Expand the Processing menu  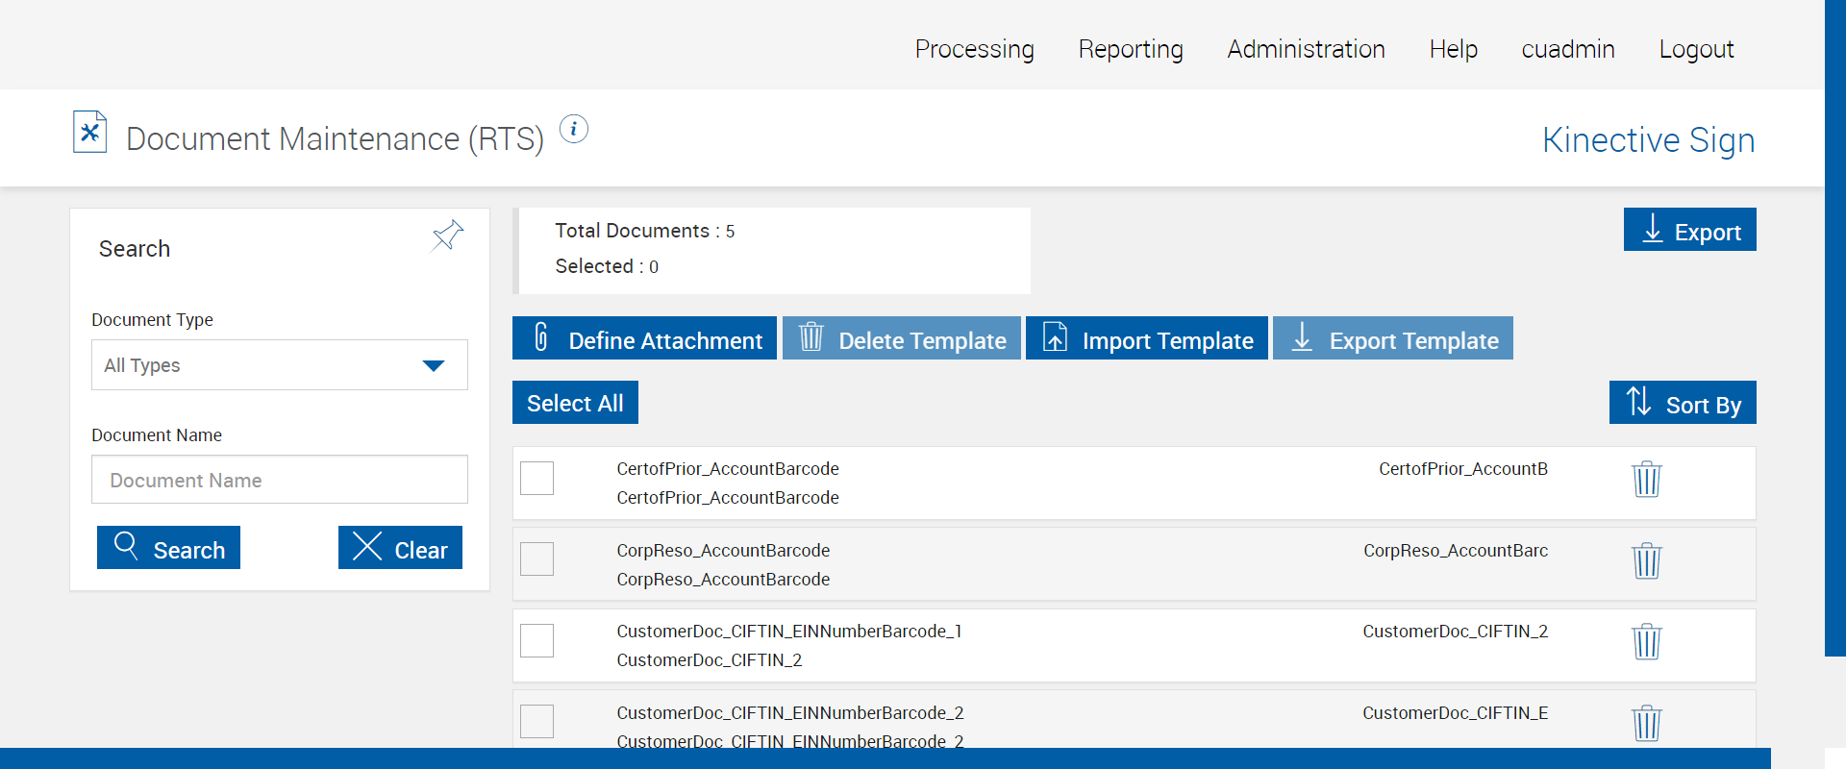click(x=974, y=49)
